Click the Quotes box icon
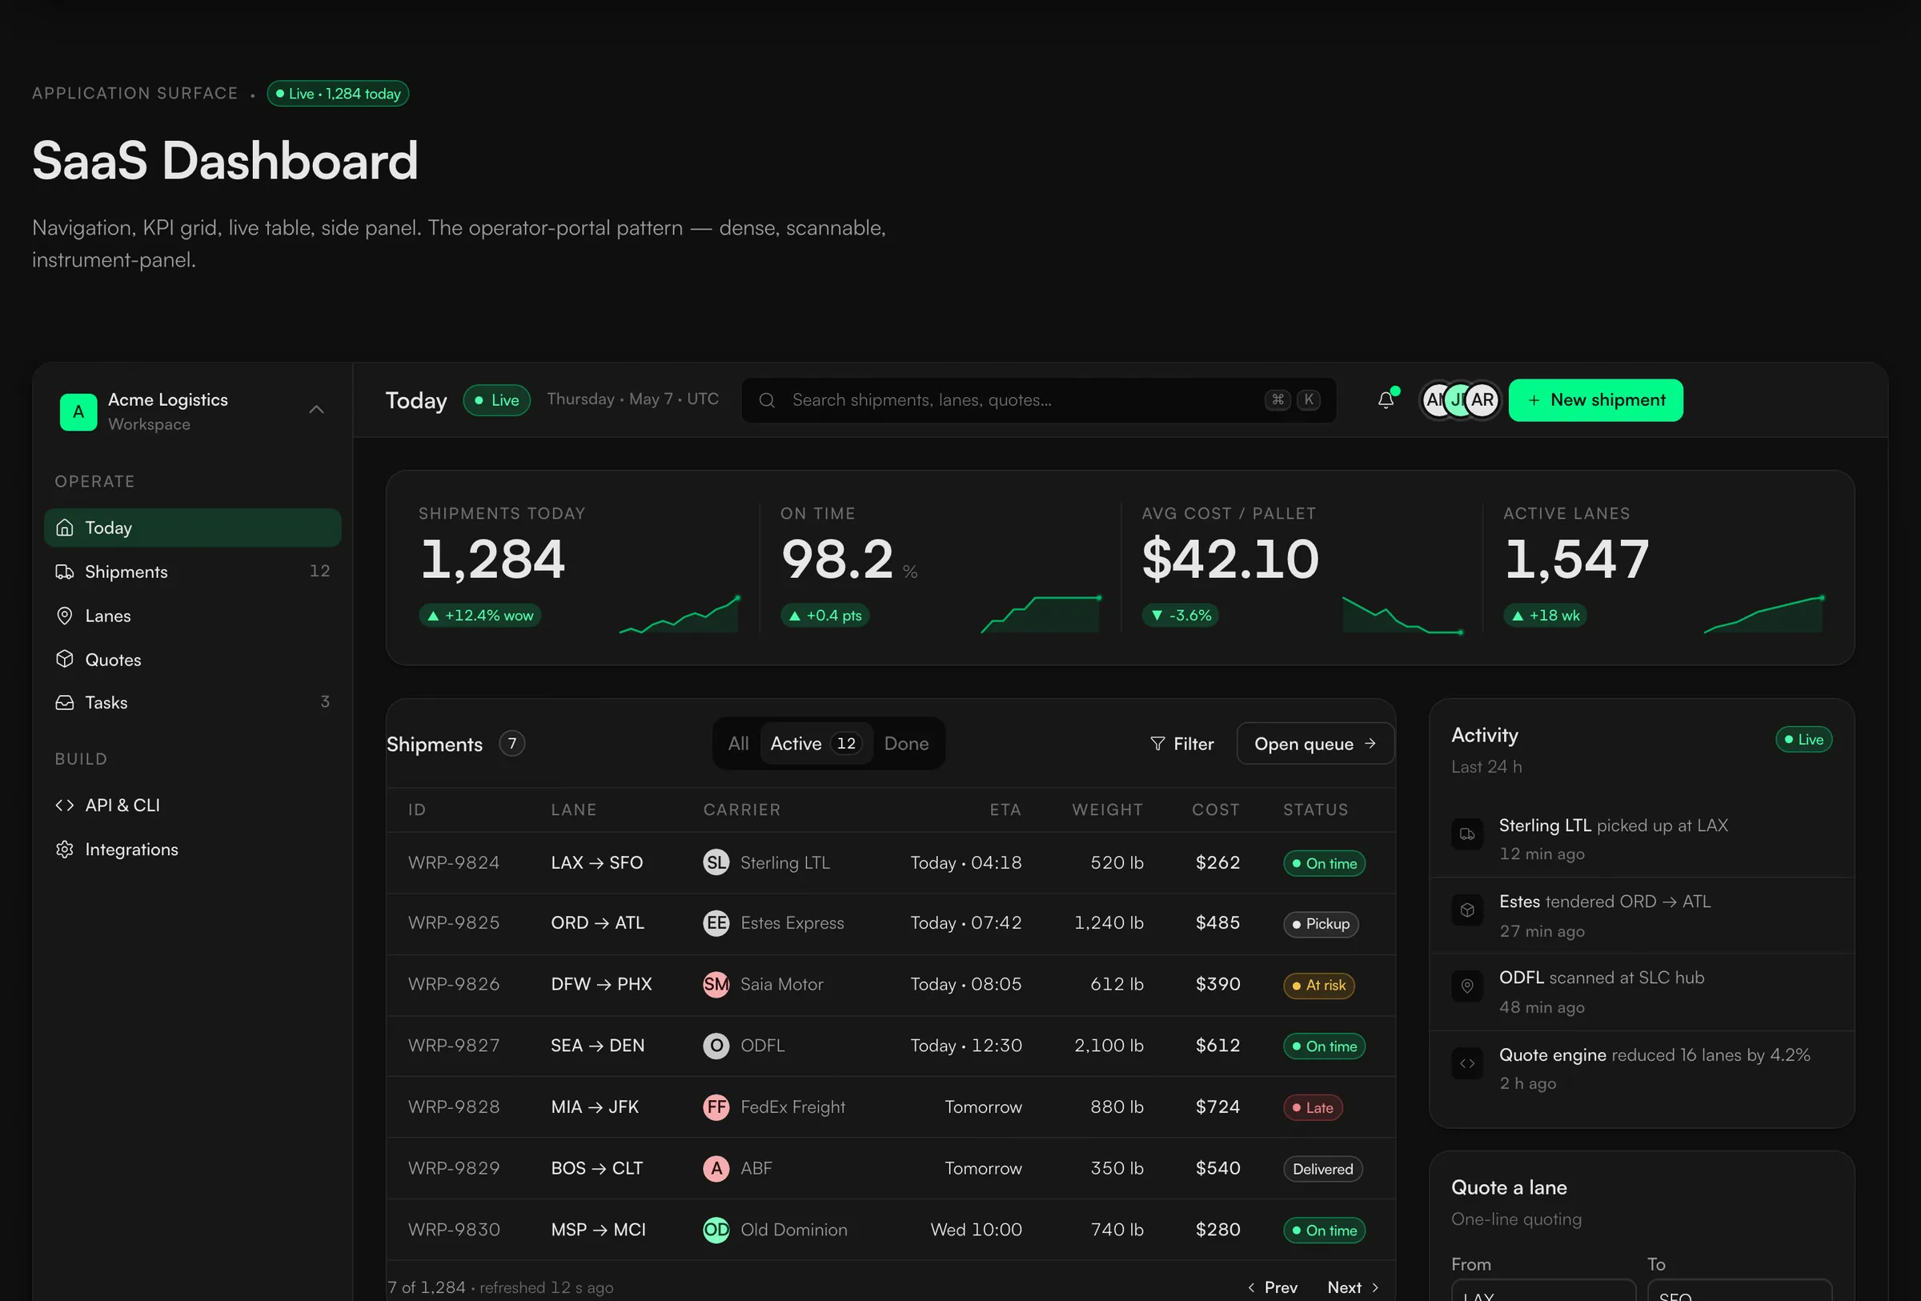Screen dimensions: 1921x1301 coord(65,659)
